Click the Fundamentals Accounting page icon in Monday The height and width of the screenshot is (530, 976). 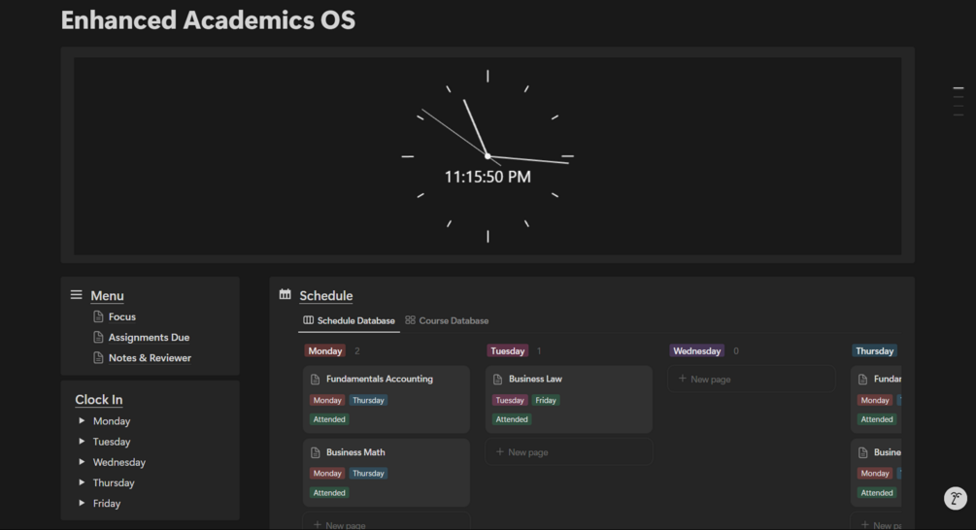(x=315, y=379)
